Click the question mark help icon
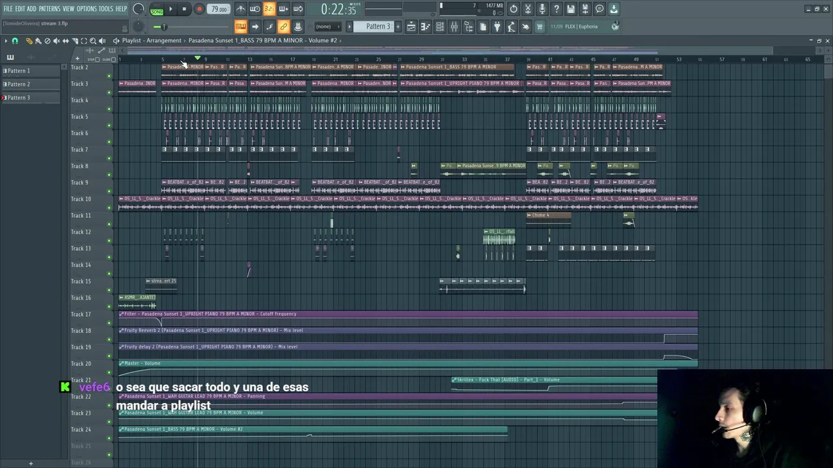The height and width of the screenshot is (468, 833). (x=556, y=9)
